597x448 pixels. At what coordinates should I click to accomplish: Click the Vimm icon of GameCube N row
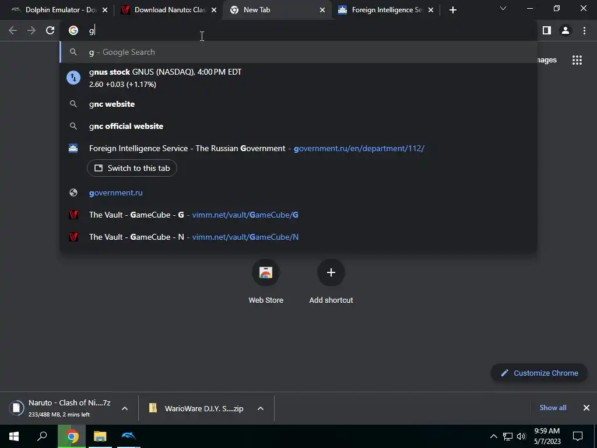point(73,237)
